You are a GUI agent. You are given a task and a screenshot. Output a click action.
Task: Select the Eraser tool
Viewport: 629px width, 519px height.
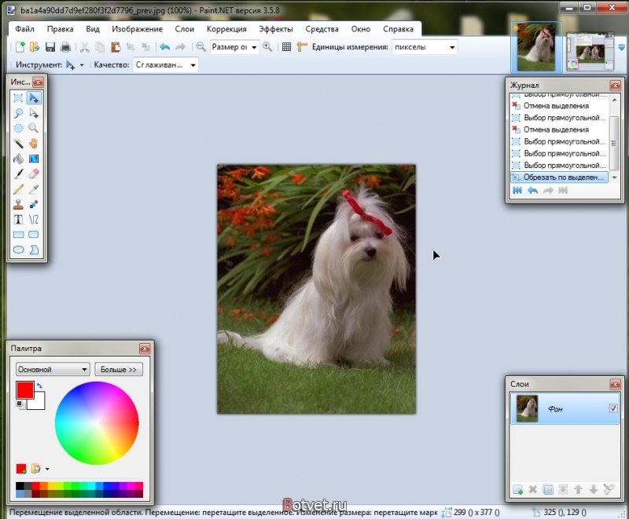34,174
